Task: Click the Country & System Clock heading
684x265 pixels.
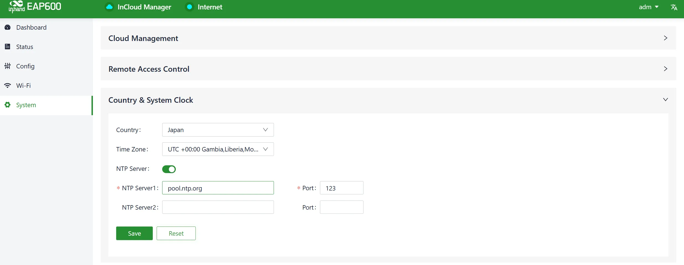Action: click(151, 100)
